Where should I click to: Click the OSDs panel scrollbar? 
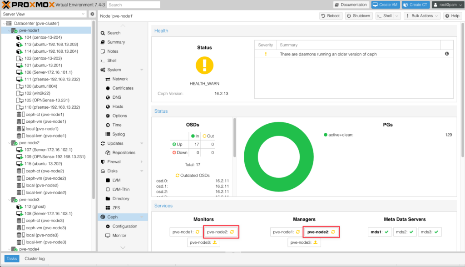pos(235,138)
